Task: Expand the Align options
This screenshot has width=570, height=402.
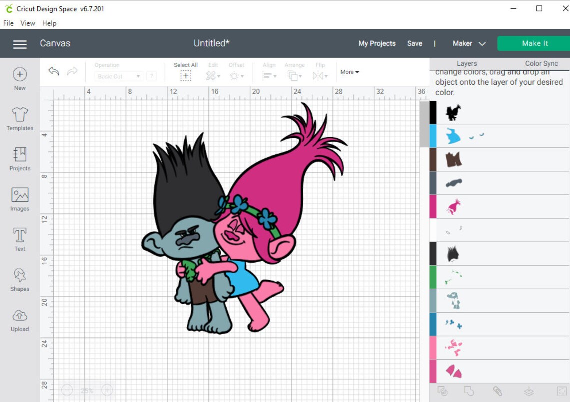Action: 269,76
